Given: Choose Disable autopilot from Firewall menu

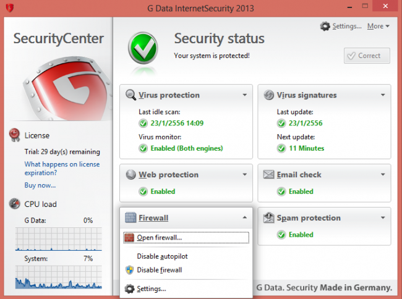Looking at the screenshot, I should [163, 256].
